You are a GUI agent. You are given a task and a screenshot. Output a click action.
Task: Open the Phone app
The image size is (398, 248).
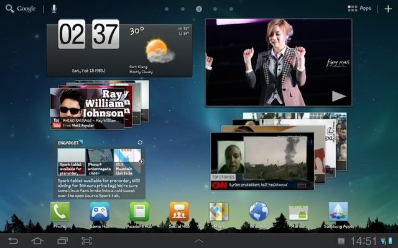[x=60, y=212]
